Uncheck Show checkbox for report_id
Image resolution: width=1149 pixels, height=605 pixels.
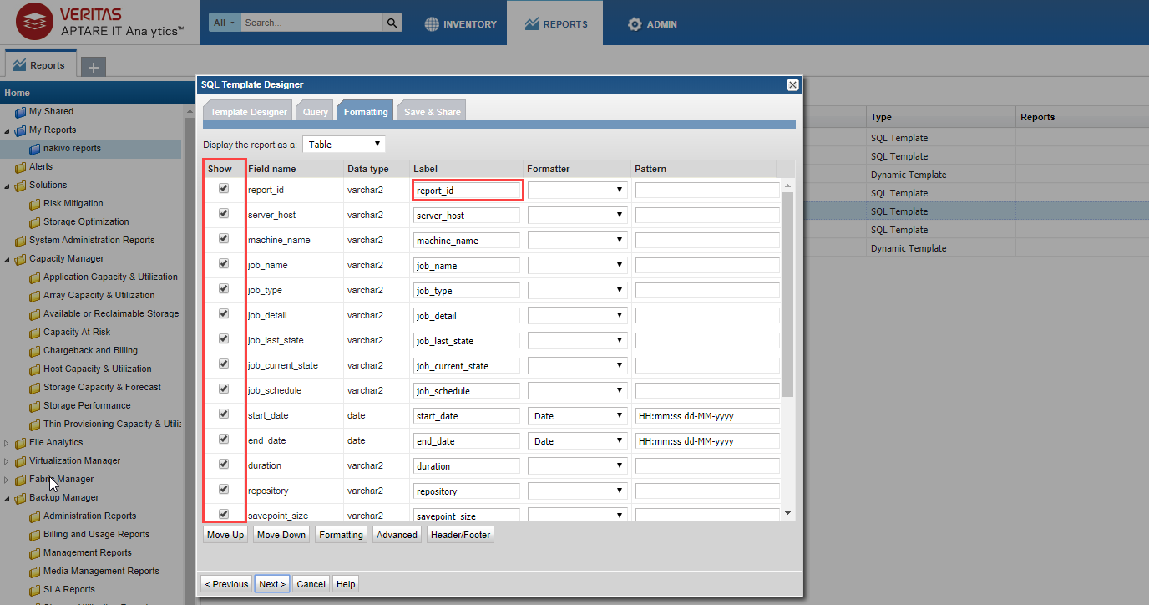pyautogui.click(x=223, y=189)
